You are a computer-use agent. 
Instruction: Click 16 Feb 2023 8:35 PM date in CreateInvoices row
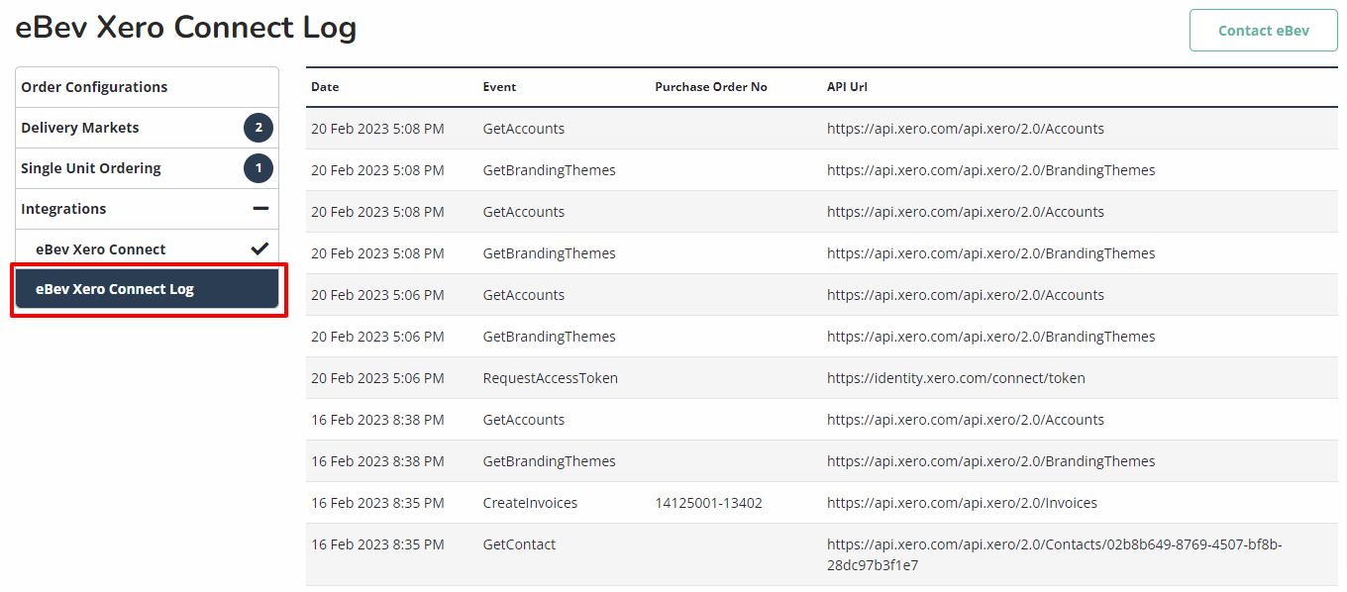click(x=377, y=503)
